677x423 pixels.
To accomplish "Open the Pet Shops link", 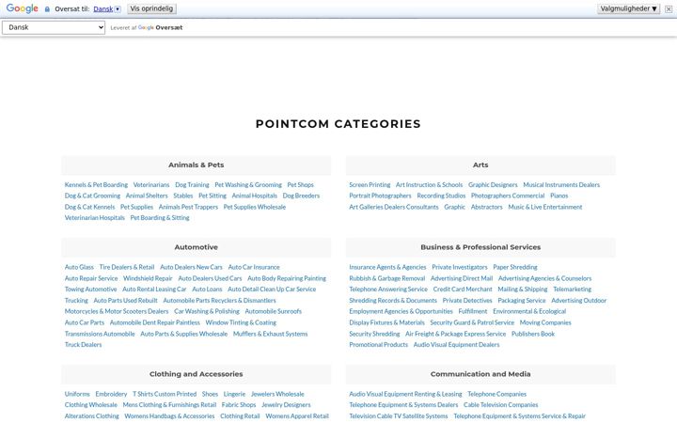I will point(301,185).
